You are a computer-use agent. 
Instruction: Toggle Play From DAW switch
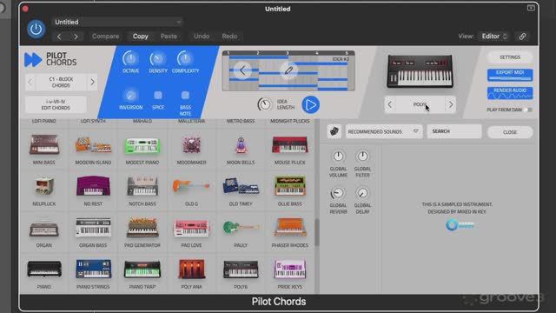[527, 110]
